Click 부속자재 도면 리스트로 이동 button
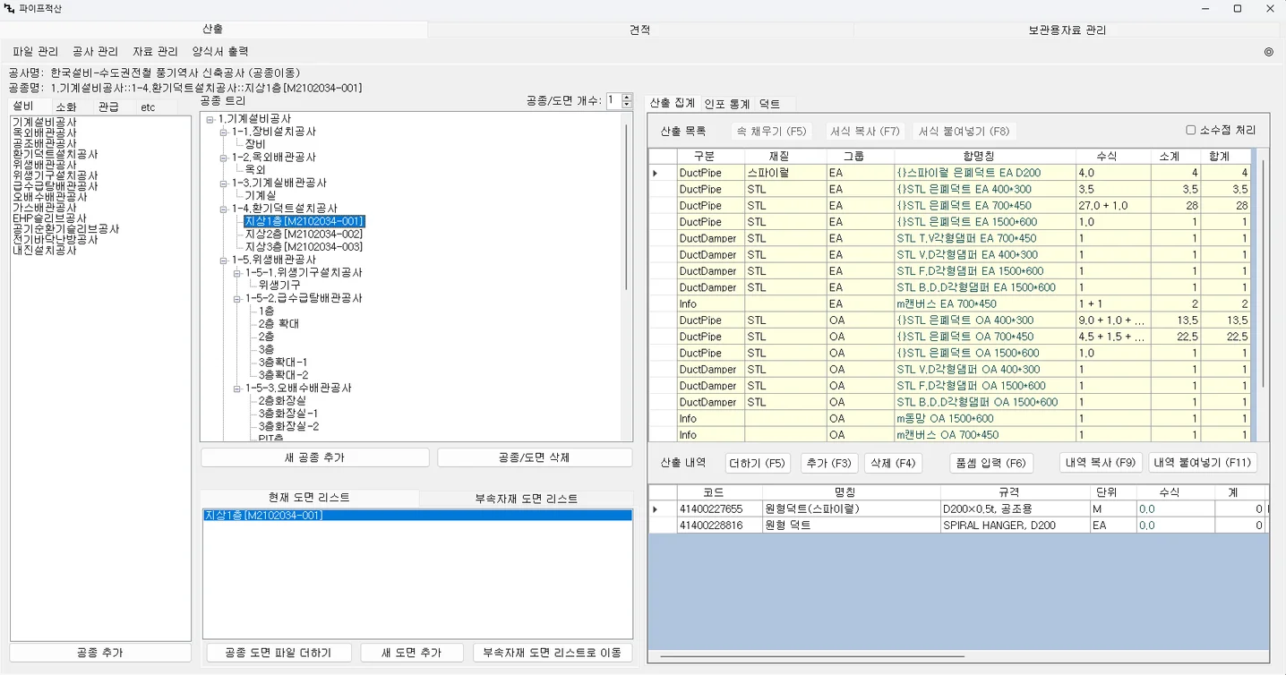1286x675 pixels. click(x=553, y=653)
